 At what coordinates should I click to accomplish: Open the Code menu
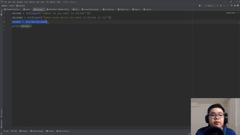pos(26,2)
